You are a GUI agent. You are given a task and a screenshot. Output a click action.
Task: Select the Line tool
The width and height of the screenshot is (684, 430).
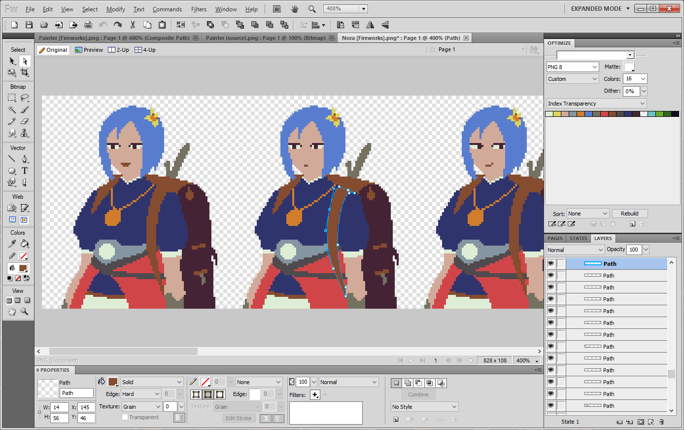[x=12, y=159]
